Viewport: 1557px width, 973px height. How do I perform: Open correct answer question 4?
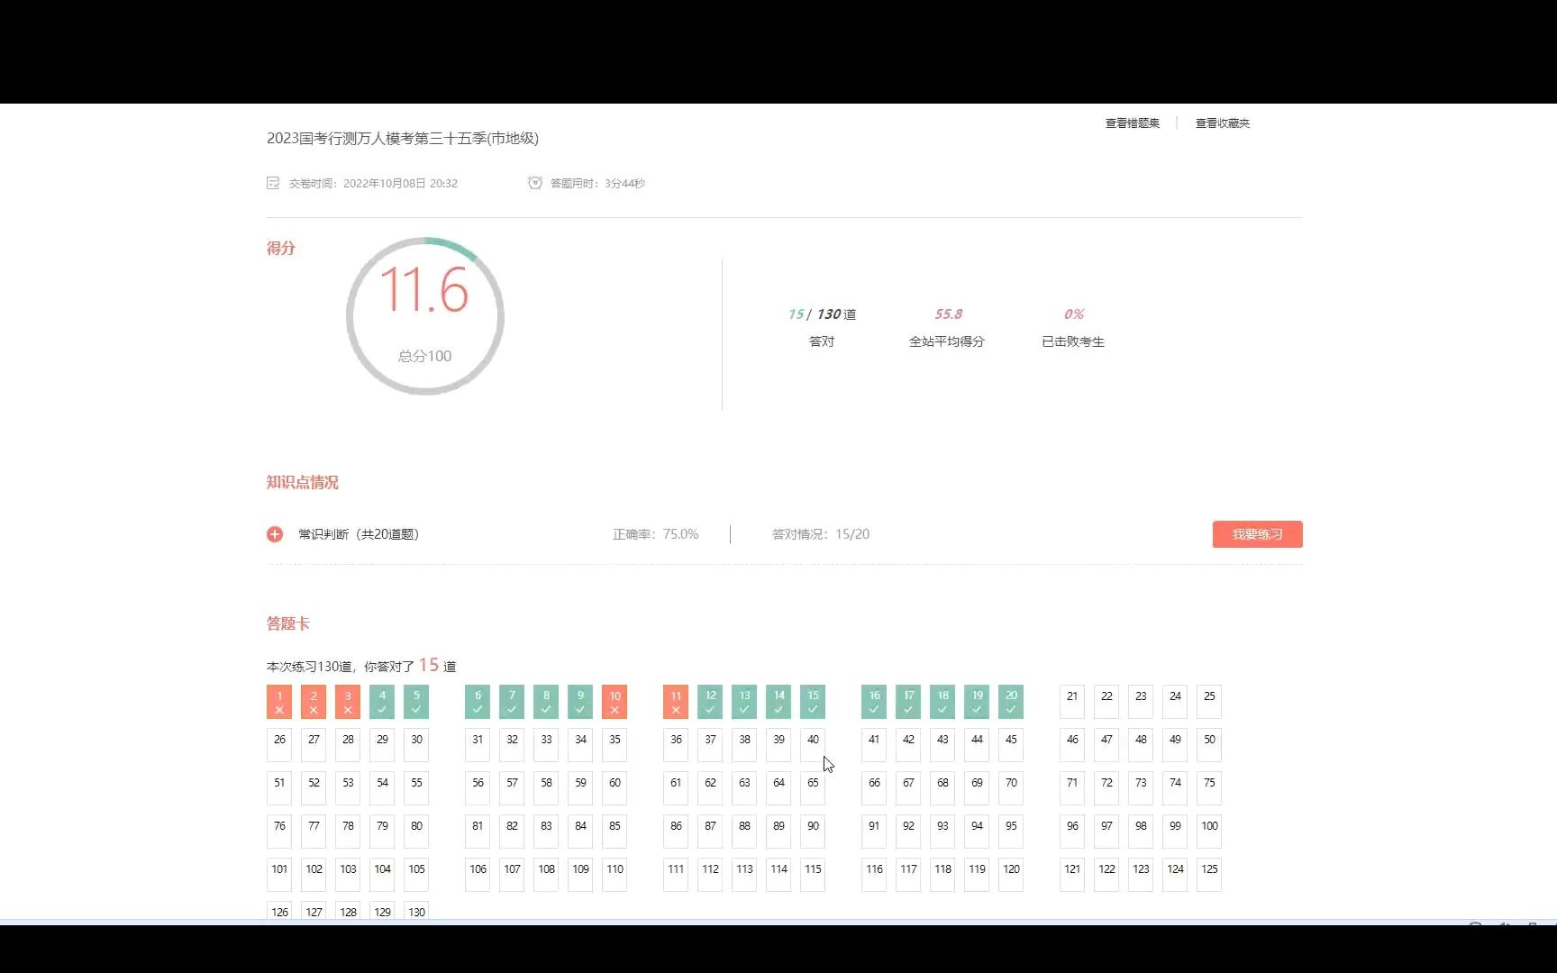click(x=382, y=702)
